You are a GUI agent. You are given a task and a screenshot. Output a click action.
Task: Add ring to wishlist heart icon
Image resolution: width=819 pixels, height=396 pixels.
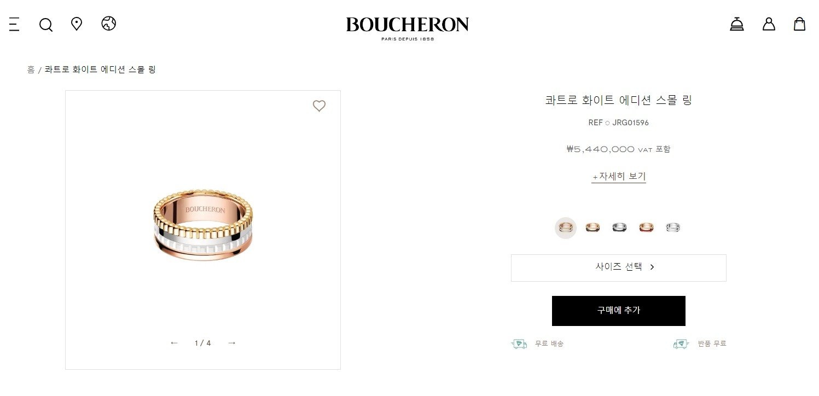point(319,106)
